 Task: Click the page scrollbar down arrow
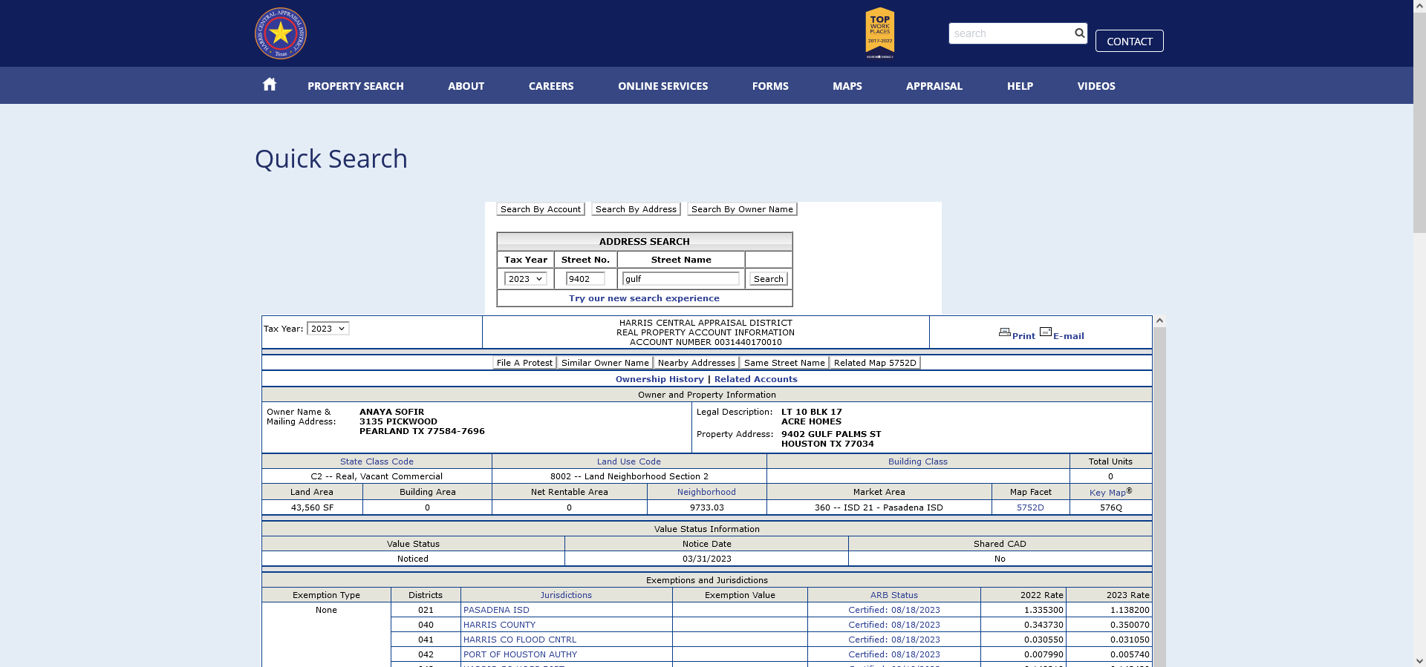tap(1419, 660)
